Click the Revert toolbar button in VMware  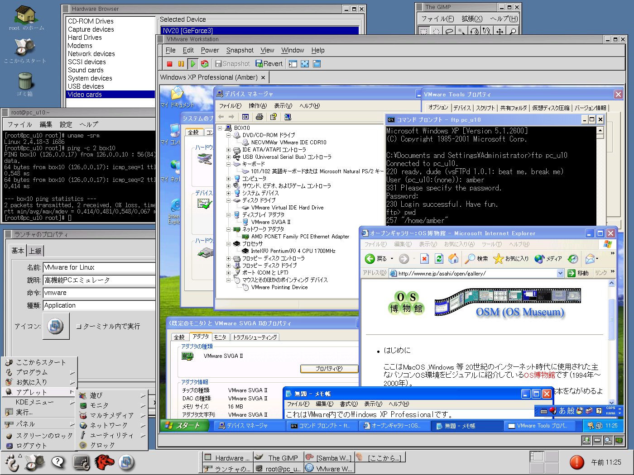269,64
